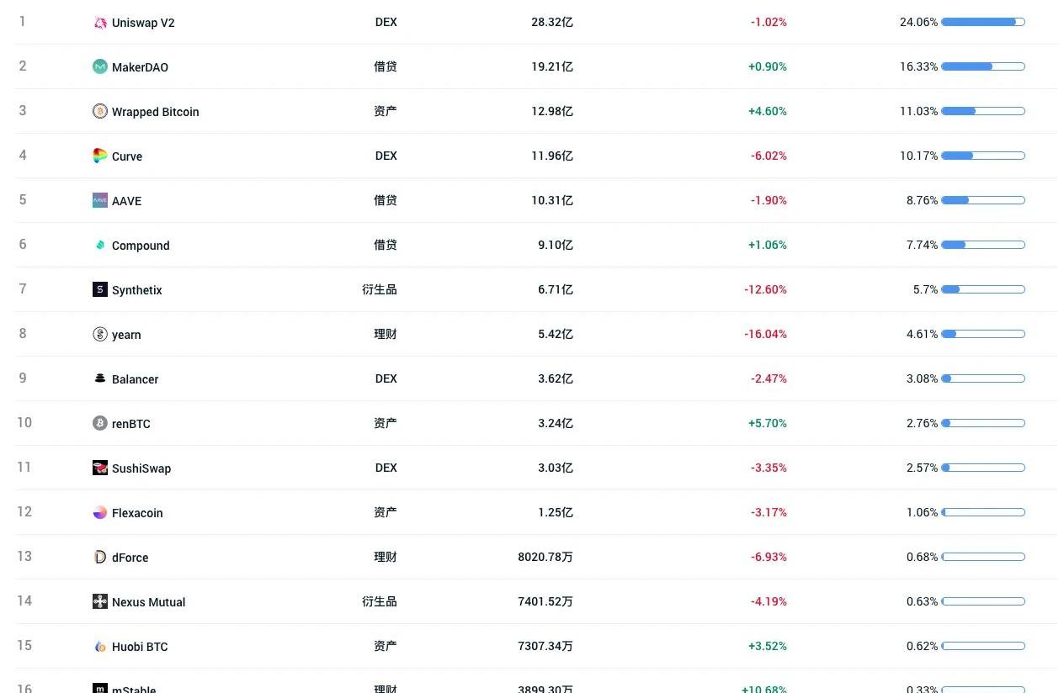This screenshot has height=693, width=1064.
Task: Click the Balancer logo icon
Action: pos(100,378)
